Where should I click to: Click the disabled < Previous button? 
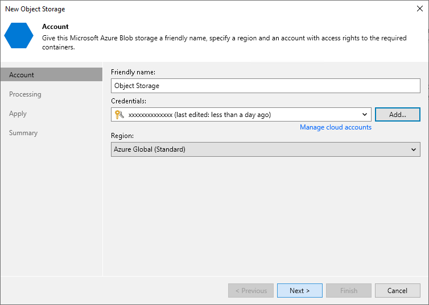(x=251, y=291)
